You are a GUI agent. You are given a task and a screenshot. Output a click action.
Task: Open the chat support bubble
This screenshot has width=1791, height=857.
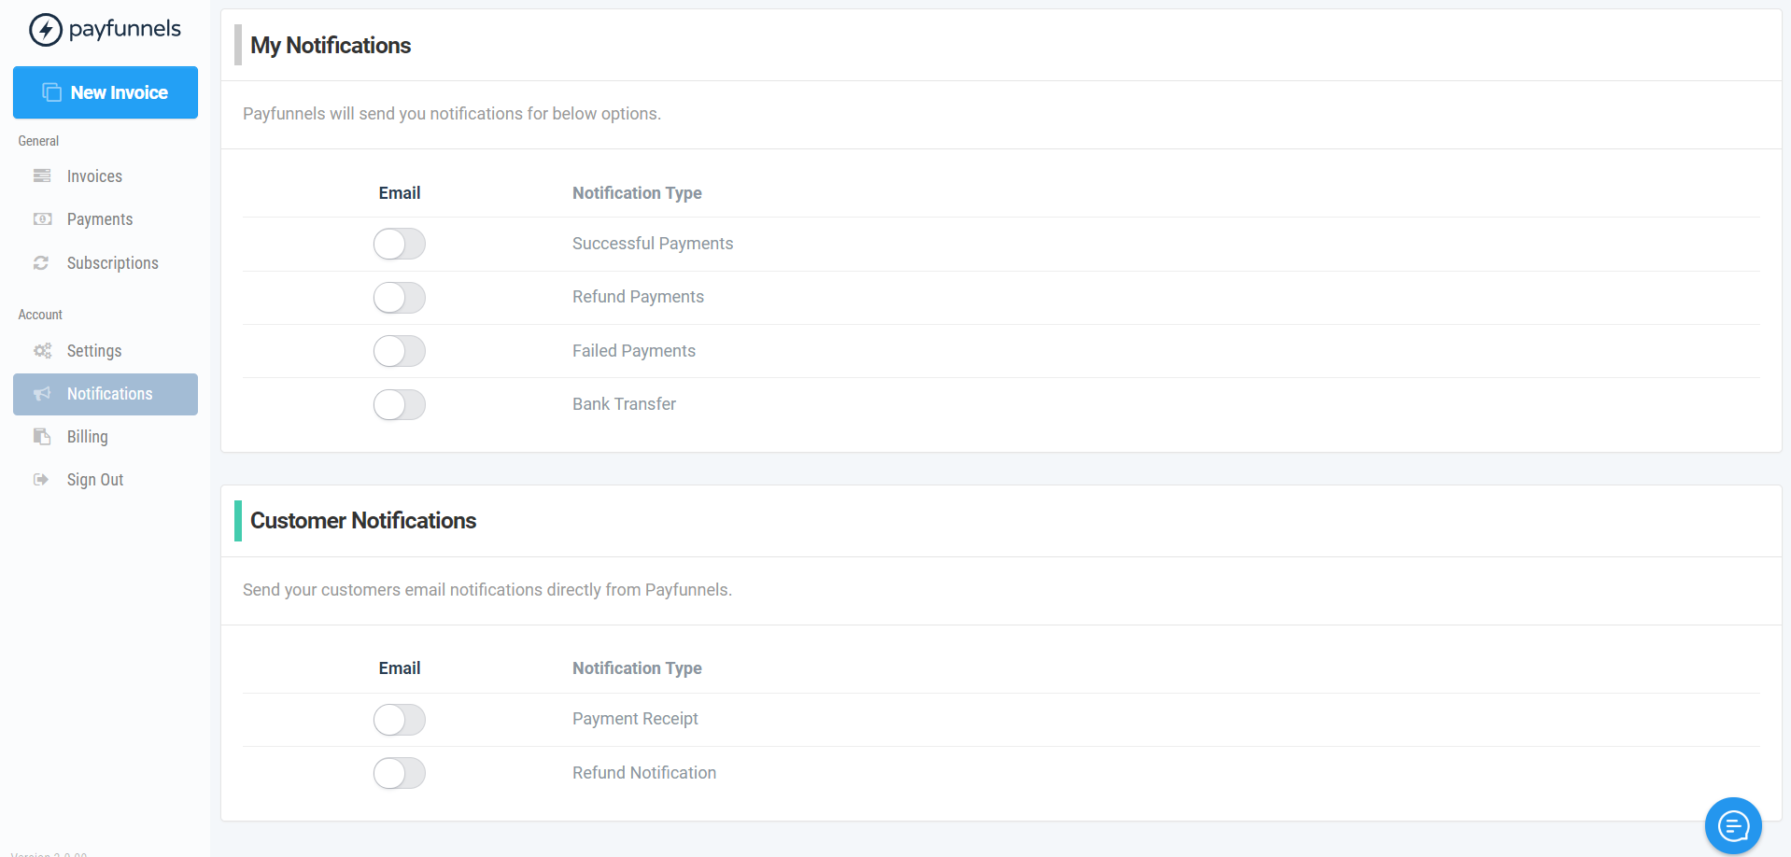click(x=1733, y=825)
